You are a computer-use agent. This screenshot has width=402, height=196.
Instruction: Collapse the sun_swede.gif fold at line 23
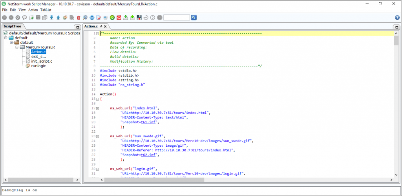[x=97, y=136]
